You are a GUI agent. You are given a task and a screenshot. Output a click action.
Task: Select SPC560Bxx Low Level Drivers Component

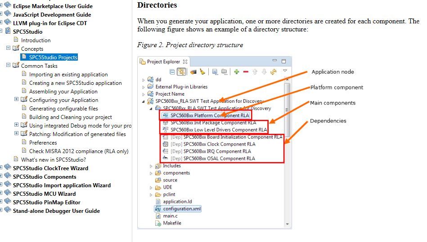219,130
